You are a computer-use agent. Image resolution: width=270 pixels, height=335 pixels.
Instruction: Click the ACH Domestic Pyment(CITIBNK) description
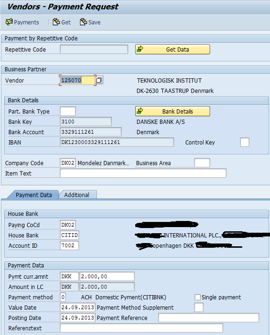(x=124, y=297)
